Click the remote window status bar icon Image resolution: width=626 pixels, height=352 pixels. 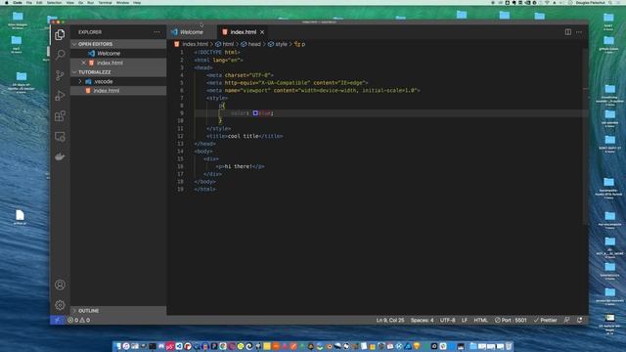click(57, 320)
